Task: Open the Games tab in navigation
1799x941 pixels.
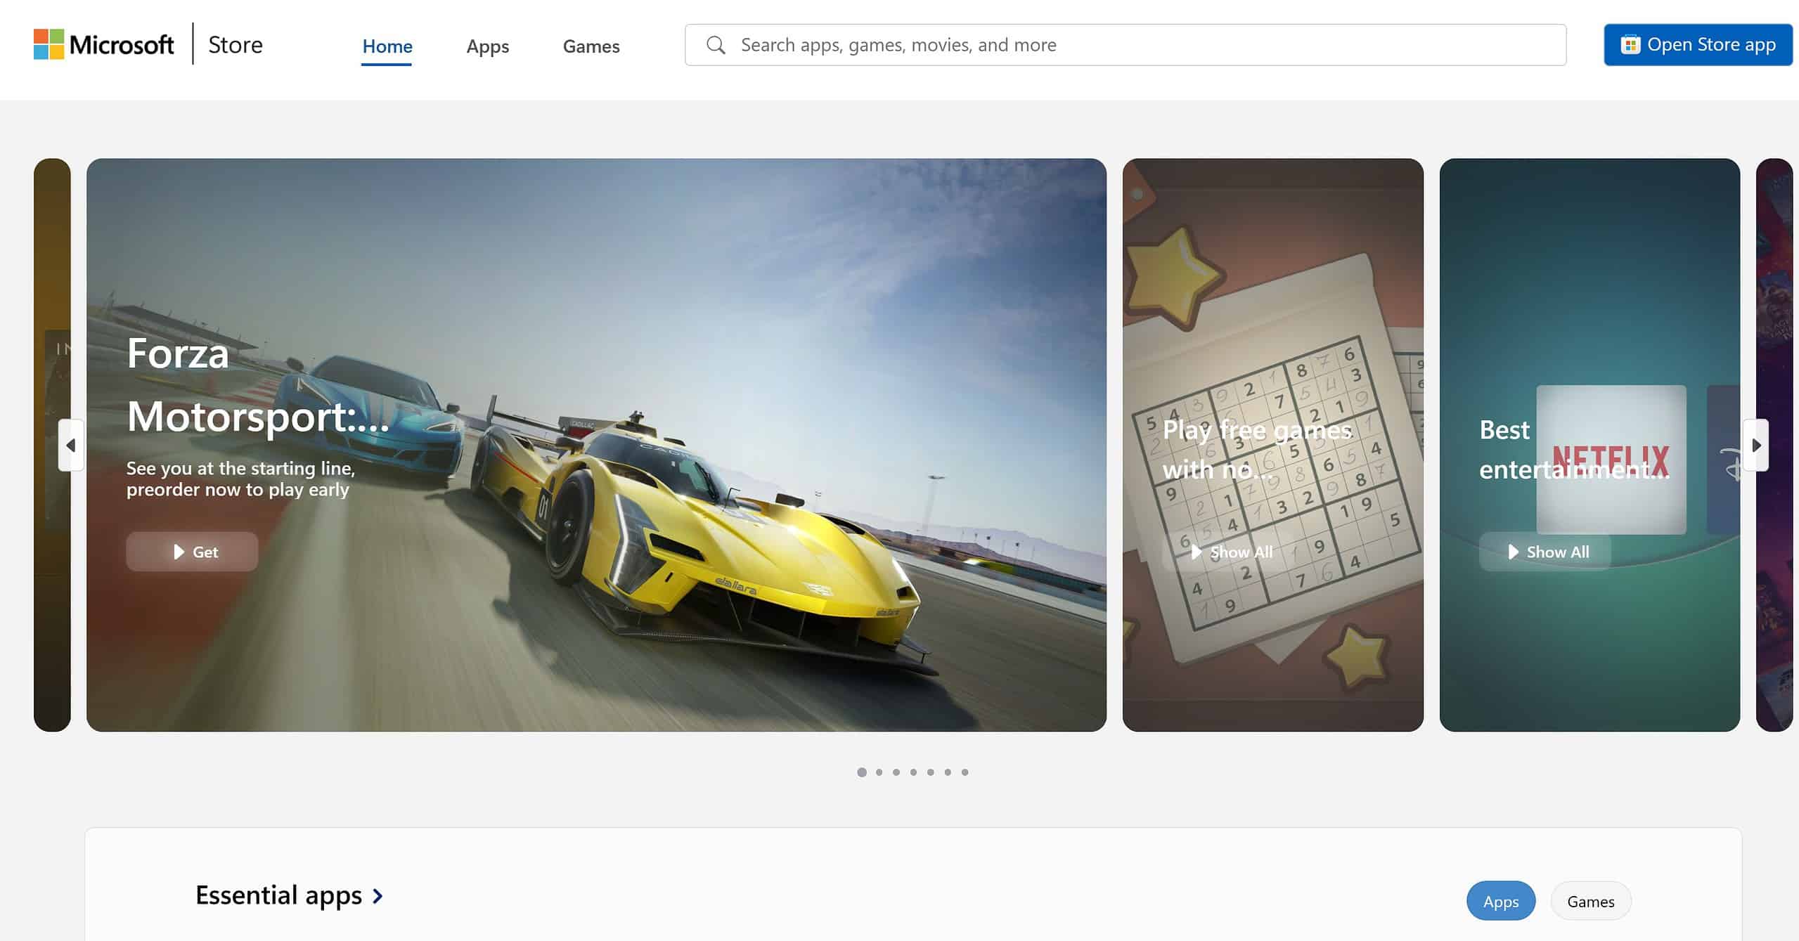Action: [590, 45]
